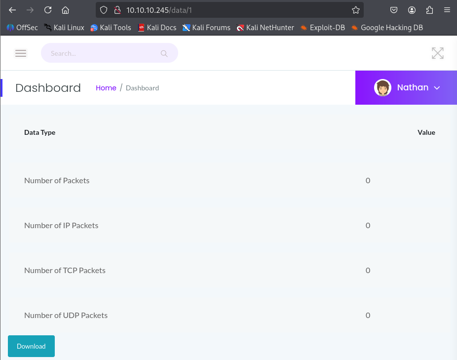Open Firefox extensions icon
The image size is (457, 360).
pos(429,10)
